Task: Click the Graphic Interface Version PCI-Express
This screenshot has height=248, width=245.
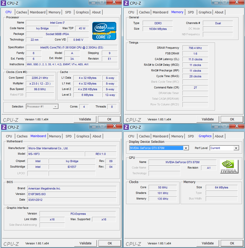Action: click(x=78, y=214)
